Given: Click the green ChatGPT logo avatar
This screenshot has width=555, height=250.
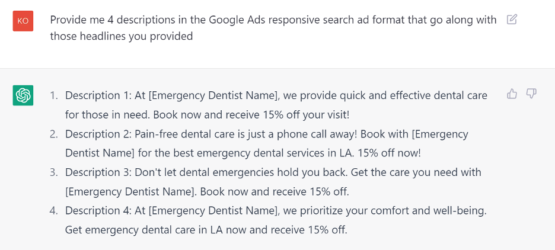Looking at the screenshot, I should [23, 95].
